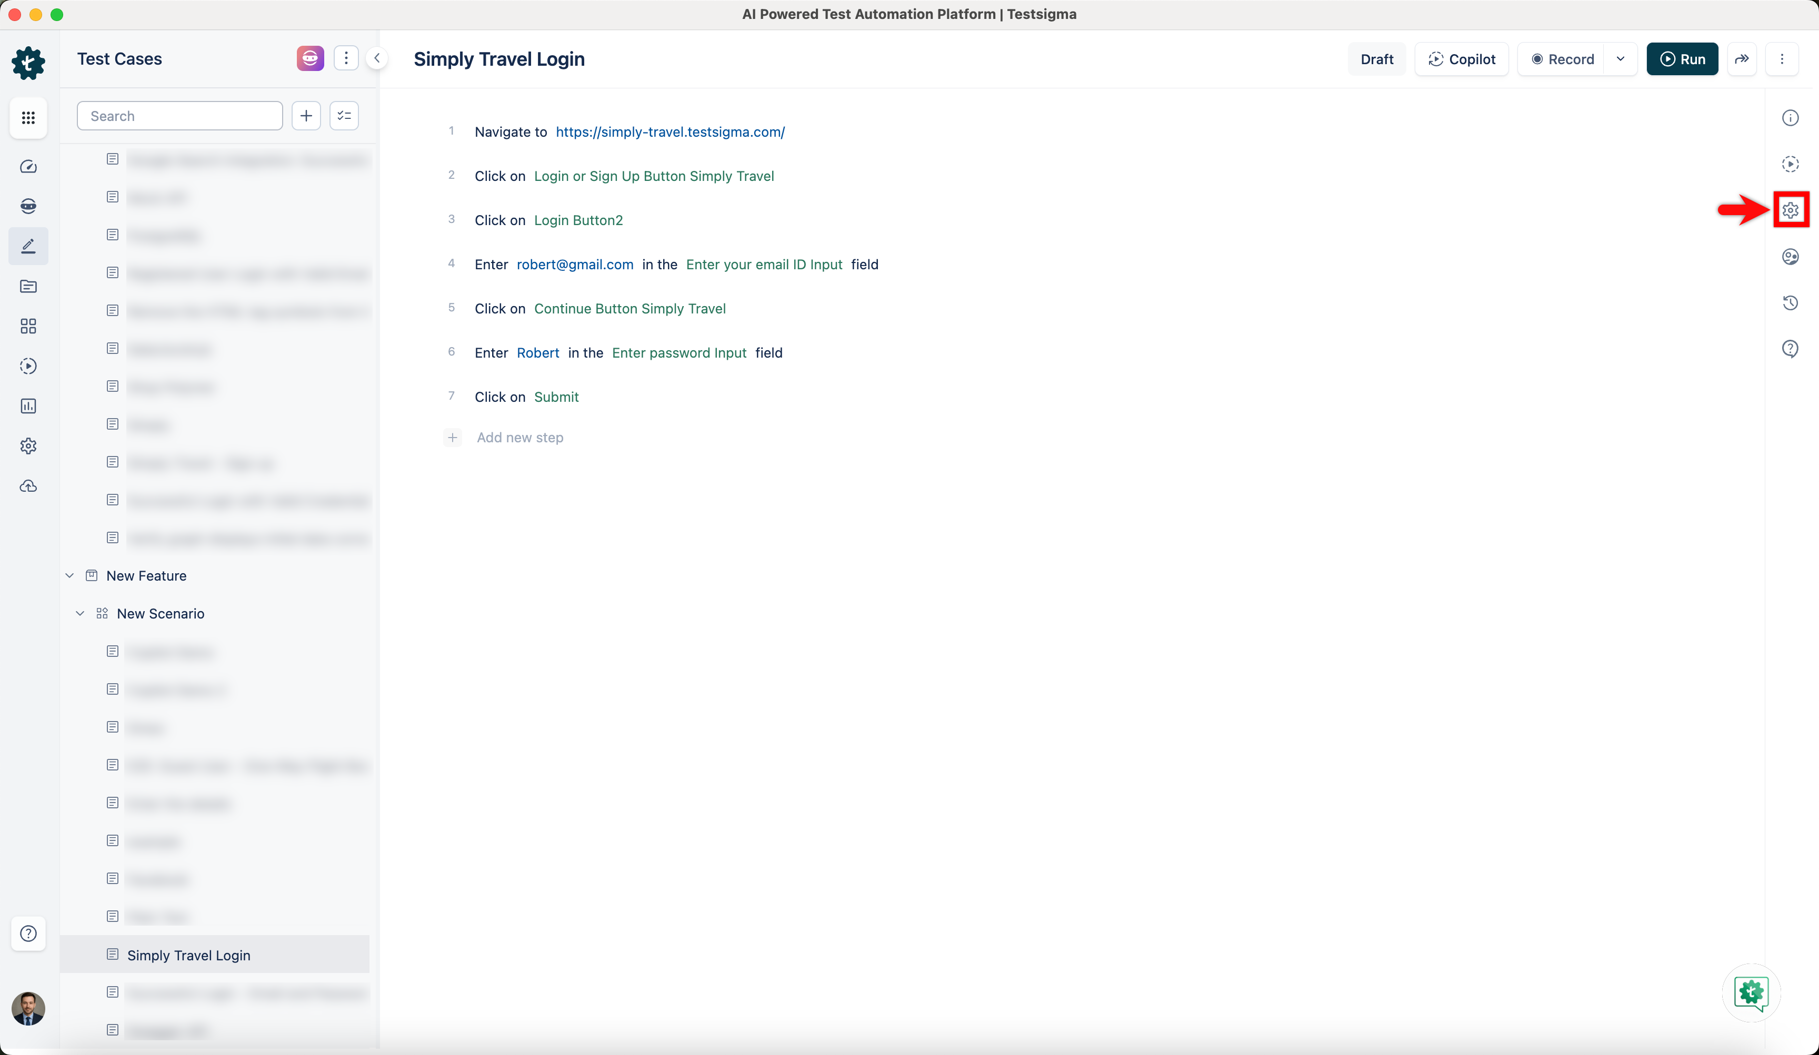Run the Simply Travel Login test
1819x1055 pixels.
1683,58
